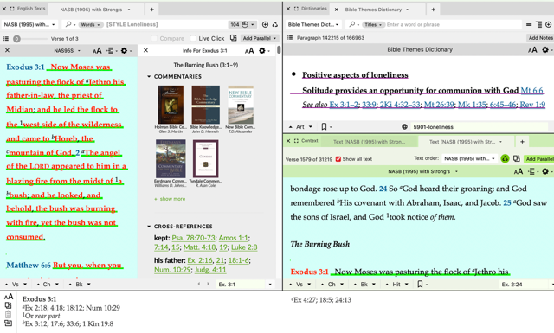The image size is (554, 333).
Task: Change text size in Context NASB pane
Action: 519,171
